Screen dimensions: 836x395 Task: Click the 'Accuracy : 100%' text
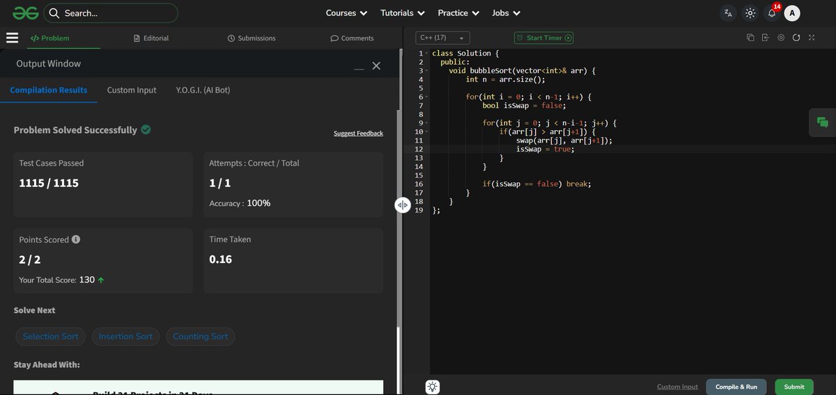click(240, 203)
